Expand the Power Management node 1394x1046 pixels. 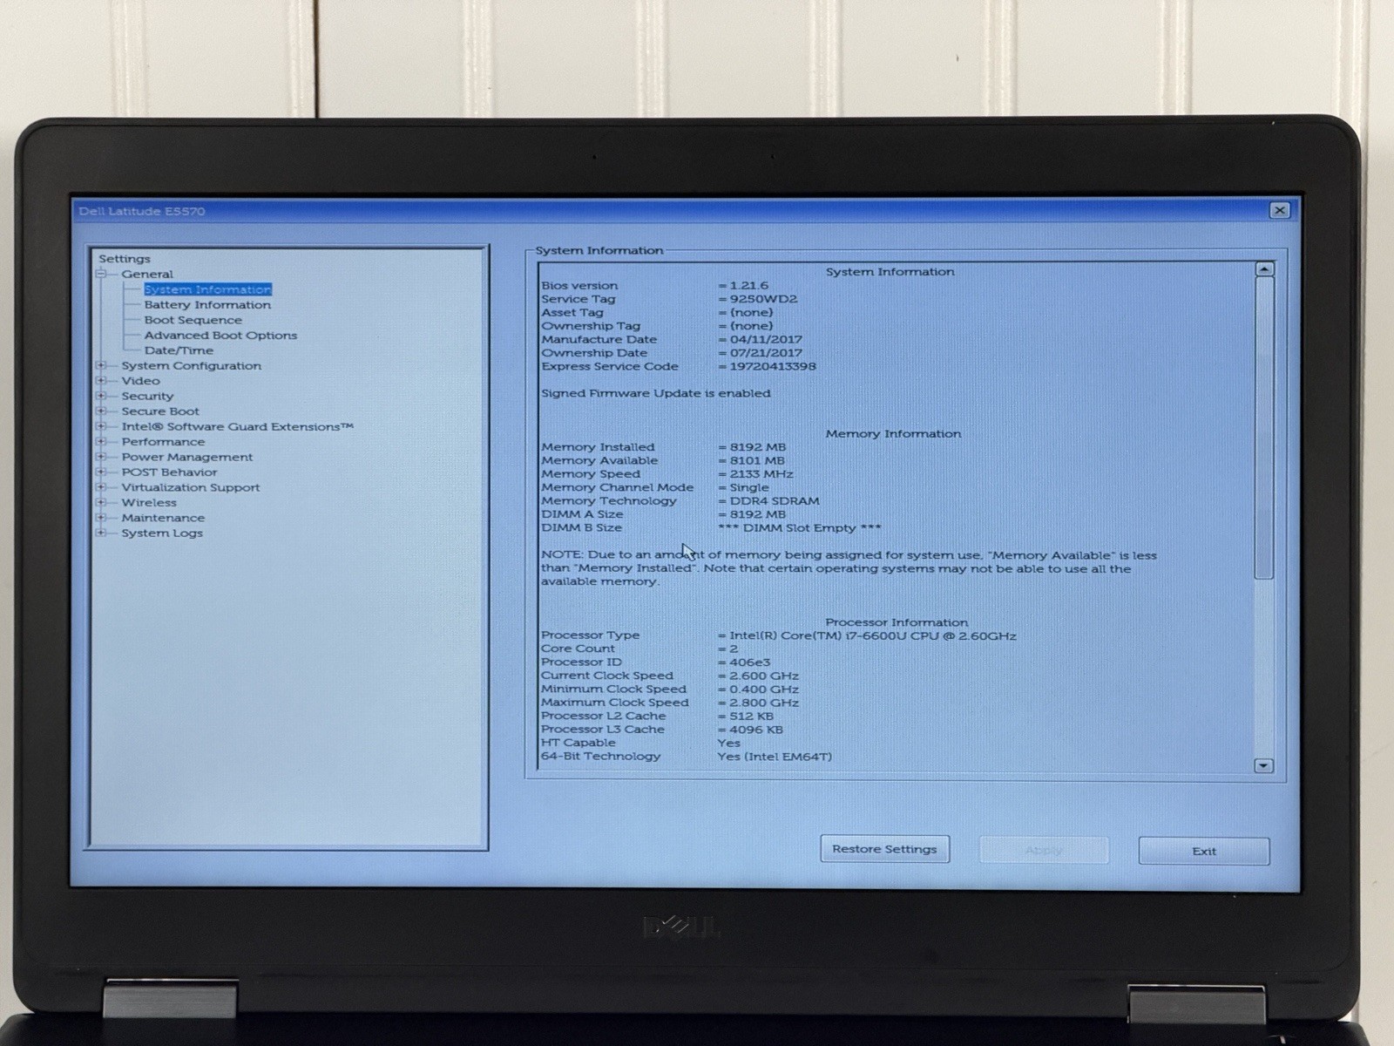(101, 457)
